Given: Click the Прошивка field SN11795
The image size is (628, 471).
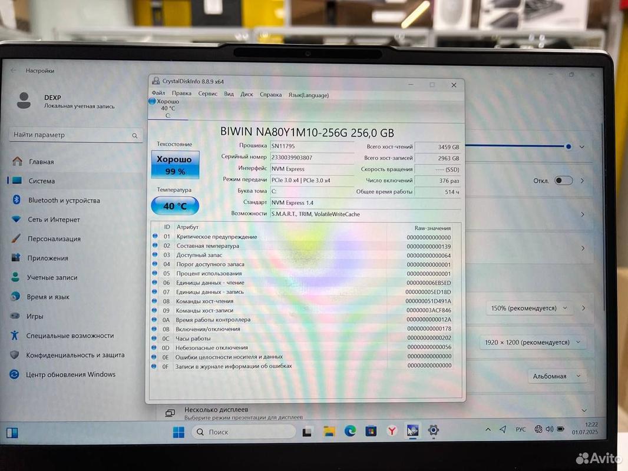Looking at the screenshot, I should tap(312, 146).
